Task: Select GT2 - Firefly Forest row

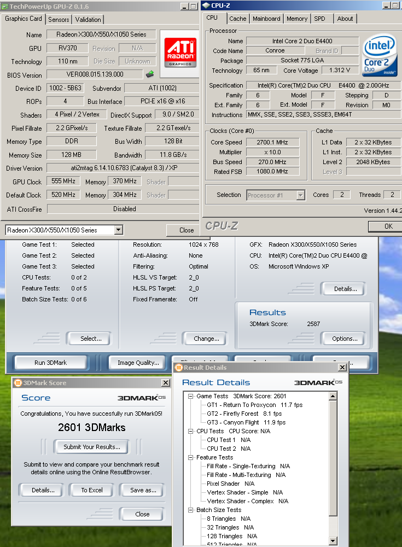Action: [244, 414]
